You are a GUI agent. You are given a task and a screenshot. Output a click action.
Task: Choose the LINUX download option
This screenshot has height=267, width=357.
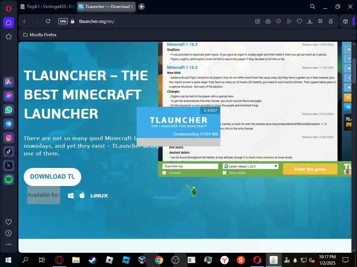[99, 196]
